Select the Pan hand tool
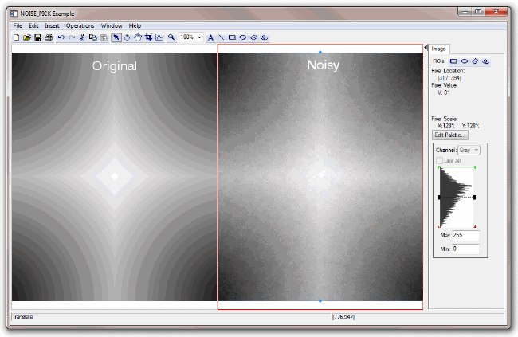 point(138,37)
